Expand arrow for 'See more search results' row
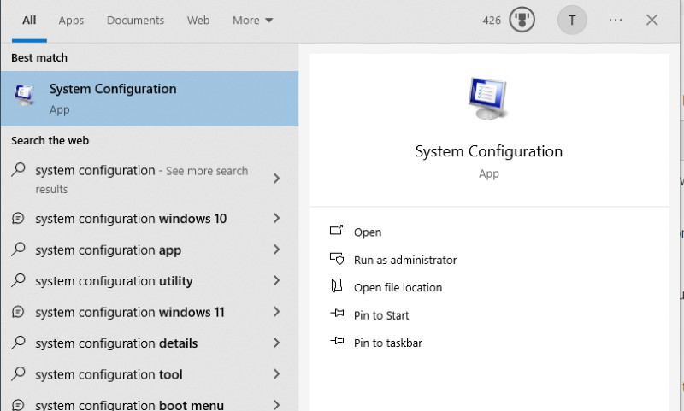 tap(276, 179)
